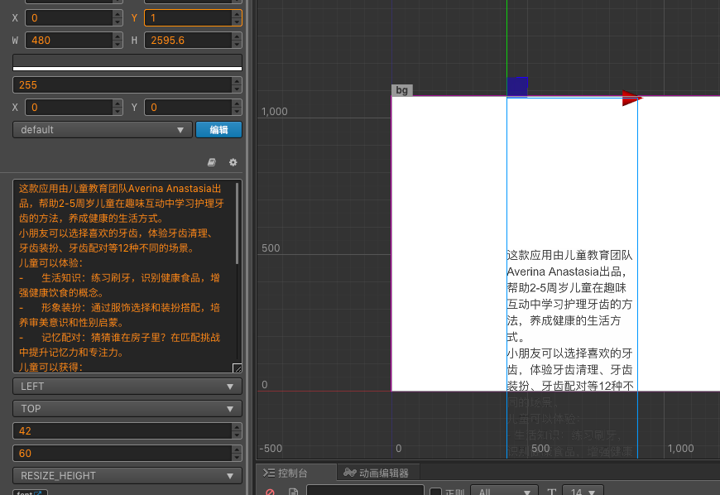Open the default group dropdown

[x=102, y=129]
